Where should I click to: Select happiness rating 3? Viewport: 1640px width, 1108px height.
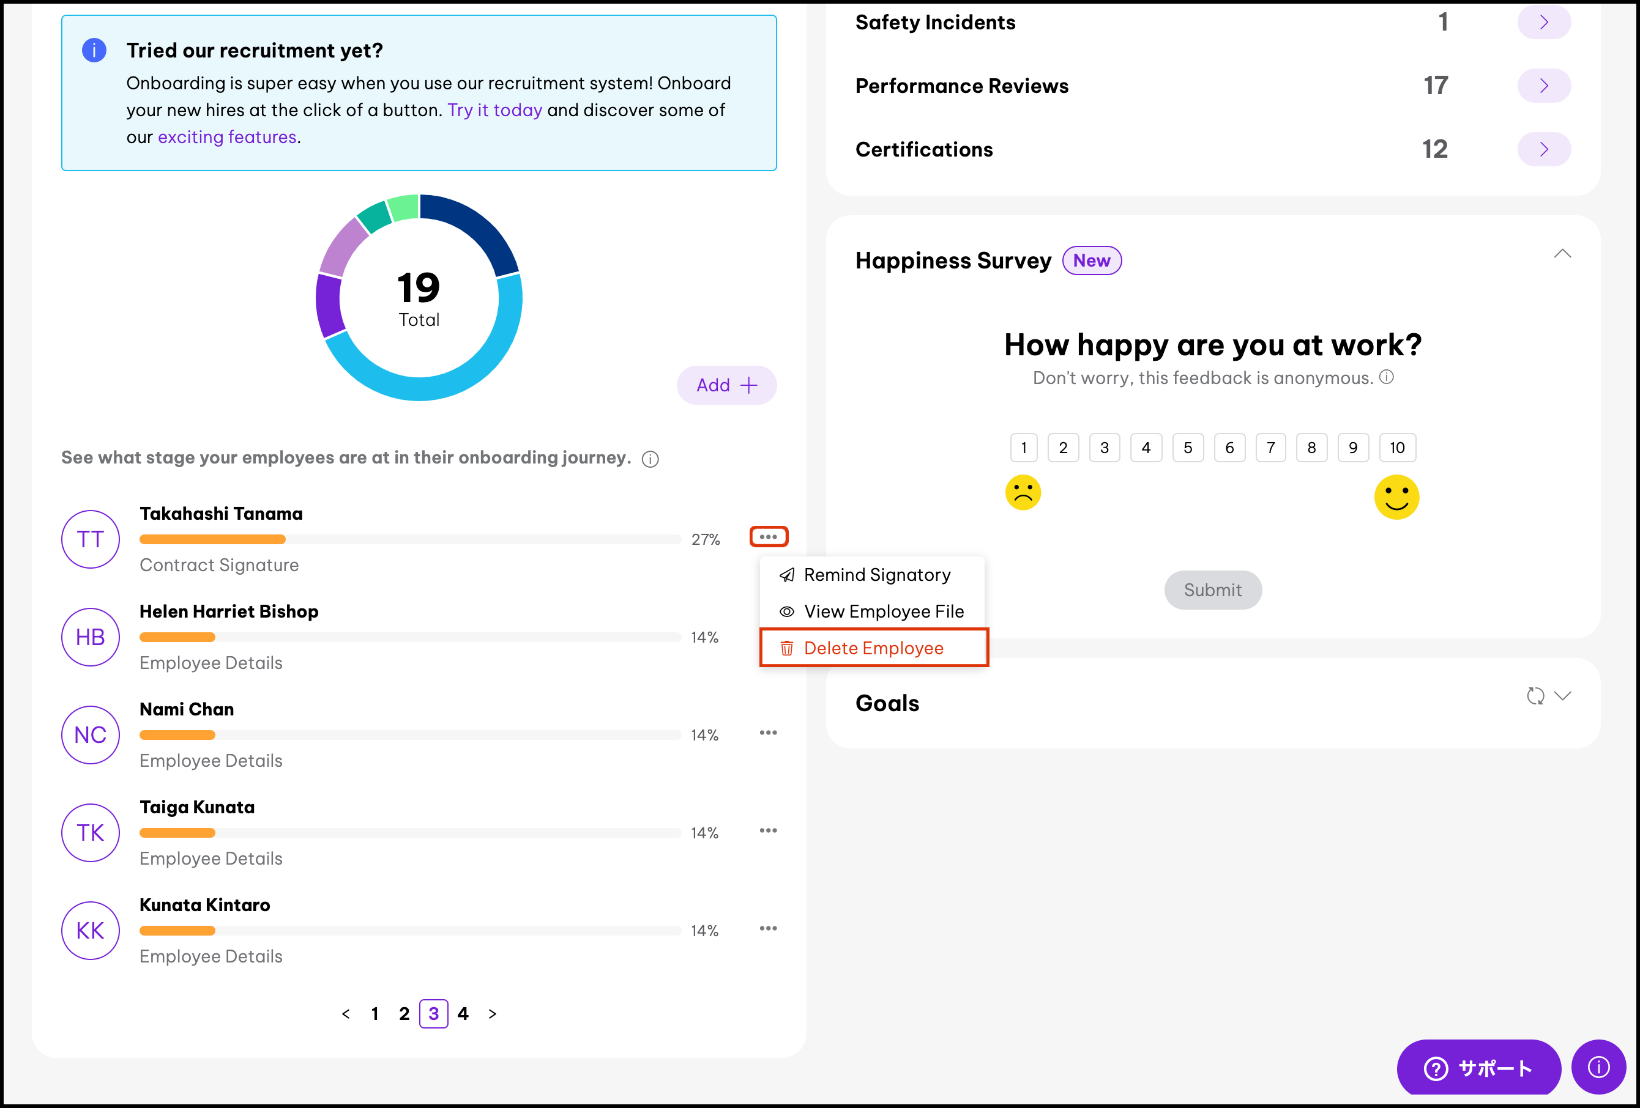tap(1105, 448)
